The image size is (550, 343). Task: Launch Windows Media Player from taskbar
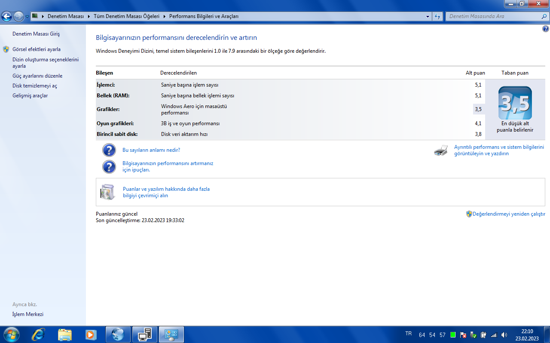click(x=91, y=334)
